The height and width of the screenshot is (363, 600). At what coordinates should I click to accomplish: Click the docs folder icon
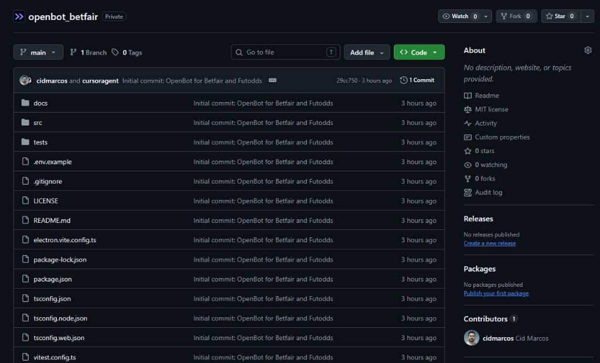pyautogui.click(x=25, y=103)
